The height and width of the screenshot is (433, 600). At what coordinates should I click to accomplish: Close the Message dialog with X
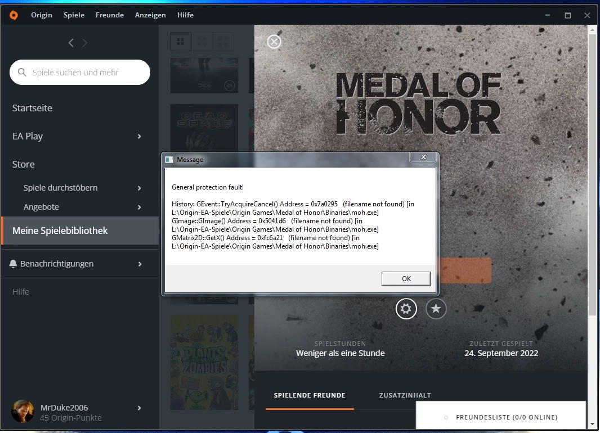pos(423,157)
